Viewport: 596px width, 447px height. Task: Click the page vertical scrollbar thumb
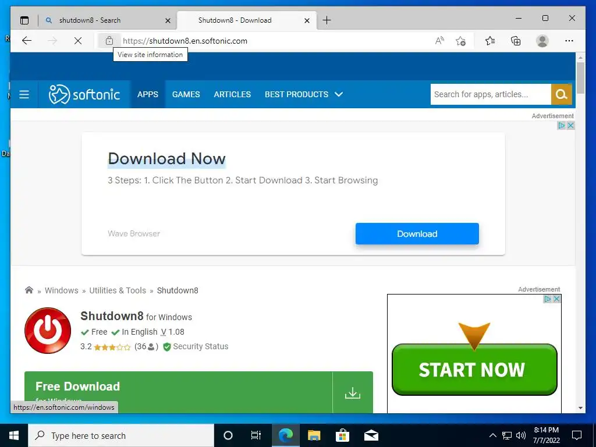(x=580, y=78)
